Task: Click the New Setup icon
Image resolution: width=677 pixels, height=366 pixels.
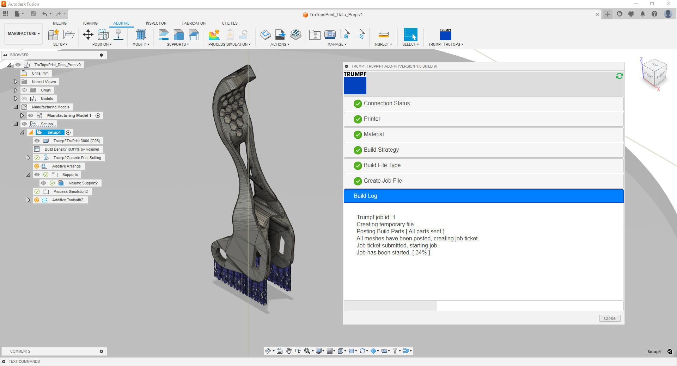Action: click(54, 34)
